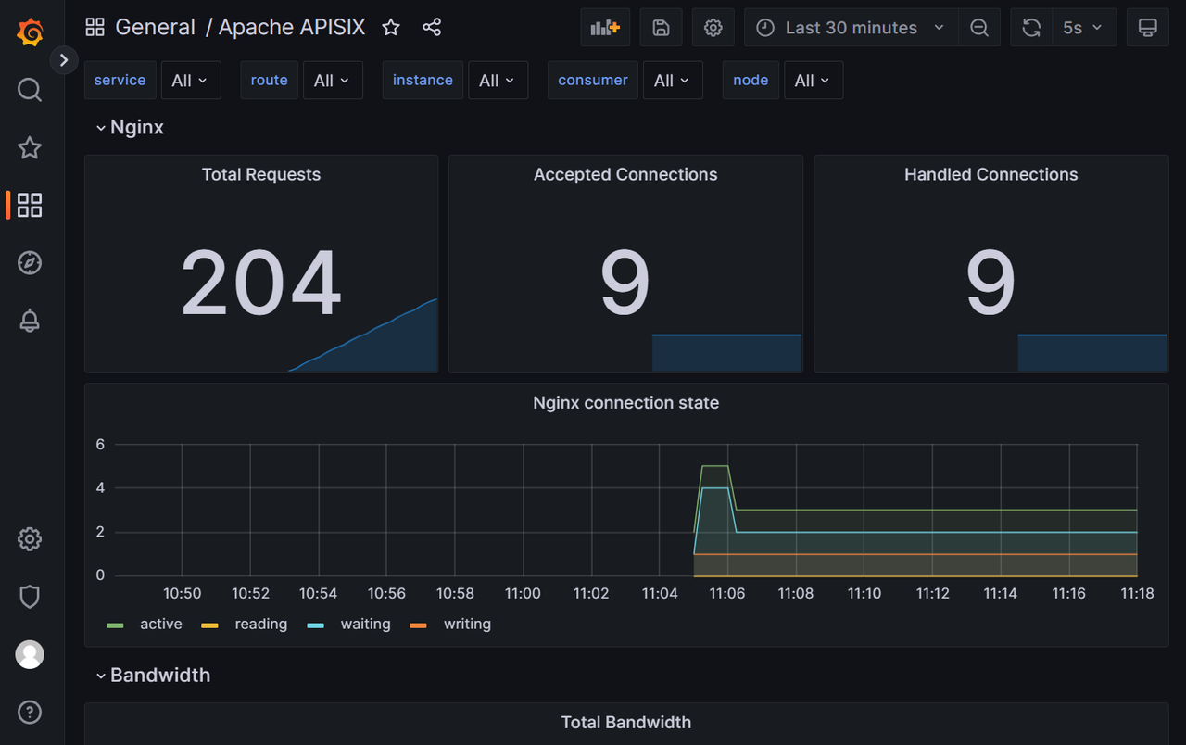The width and height of the screenshot is (1186, 745).
Task: Click the dashboard grid icon beside General
Action: pos(95,28)
